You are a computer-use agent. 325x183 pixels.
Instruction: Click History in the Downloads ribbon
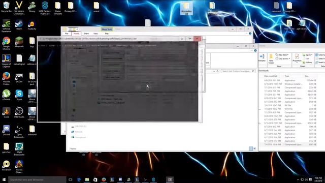tap(307, 62)
